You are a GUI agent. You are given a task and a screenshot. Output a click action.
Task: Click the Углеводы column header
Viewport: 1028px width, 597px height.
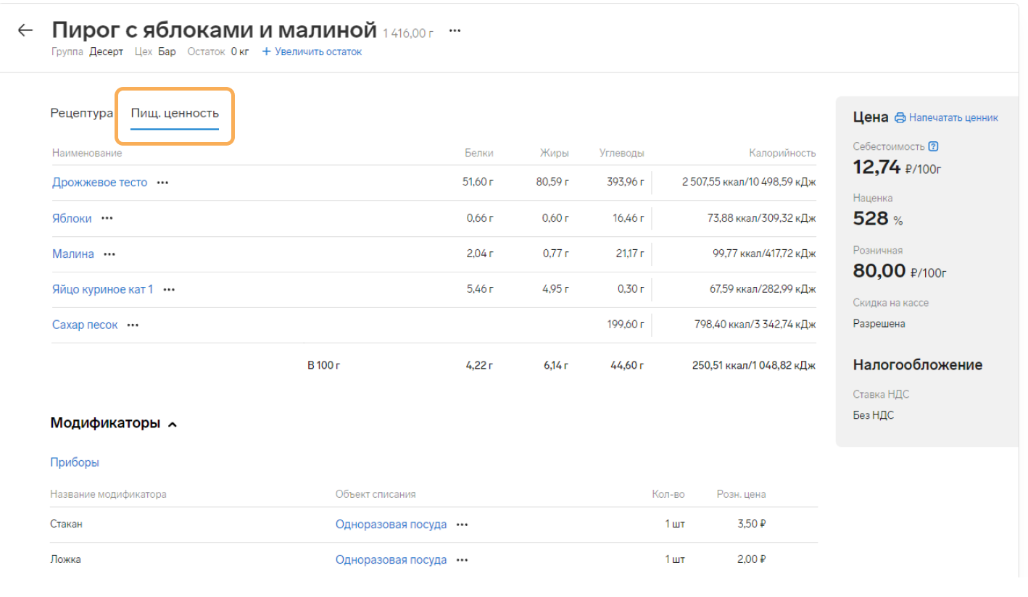(622, 153)
